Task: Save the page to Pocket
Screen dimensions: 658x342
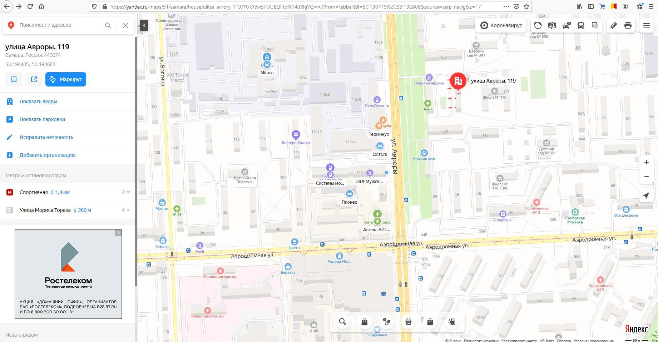Action: coord(516,6)
